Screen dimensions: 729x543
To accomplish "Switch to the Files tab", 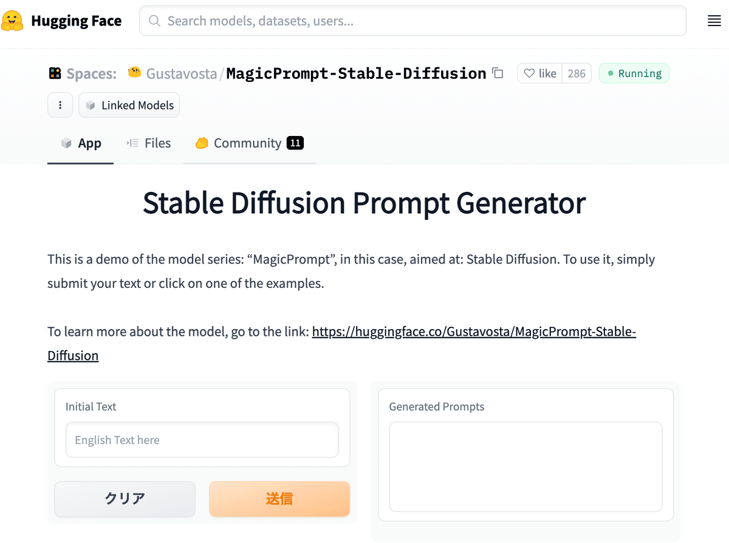I will coord(148,143).
